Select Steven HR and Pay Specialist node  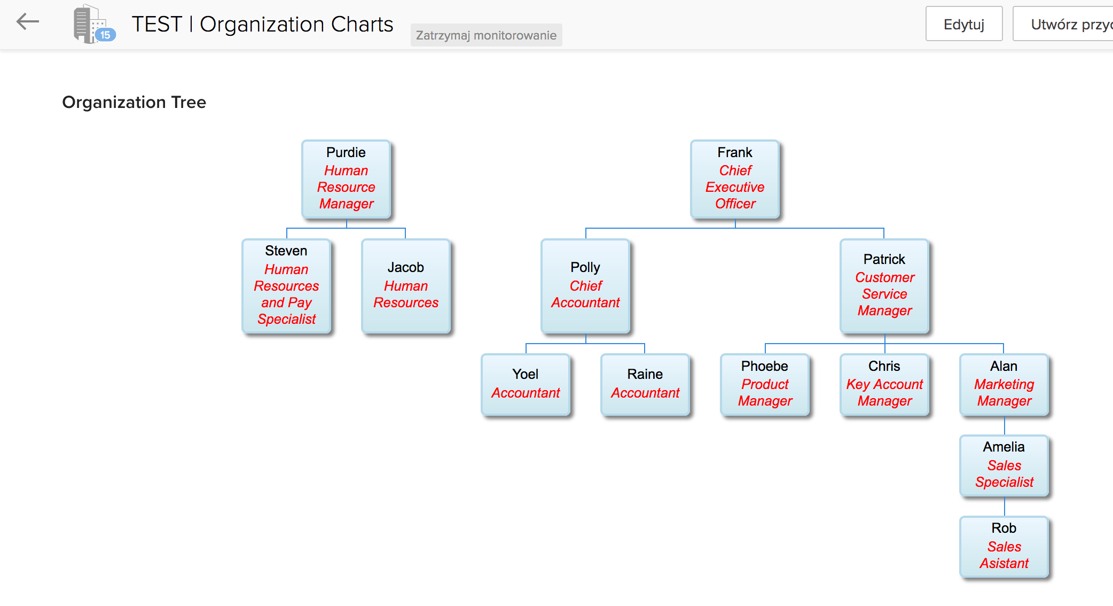[x=286, y=286]
